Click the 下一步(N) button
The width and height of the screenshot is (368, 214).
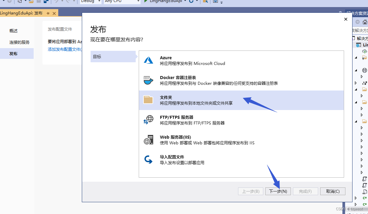pyautogui.click(x=278, y=191)
